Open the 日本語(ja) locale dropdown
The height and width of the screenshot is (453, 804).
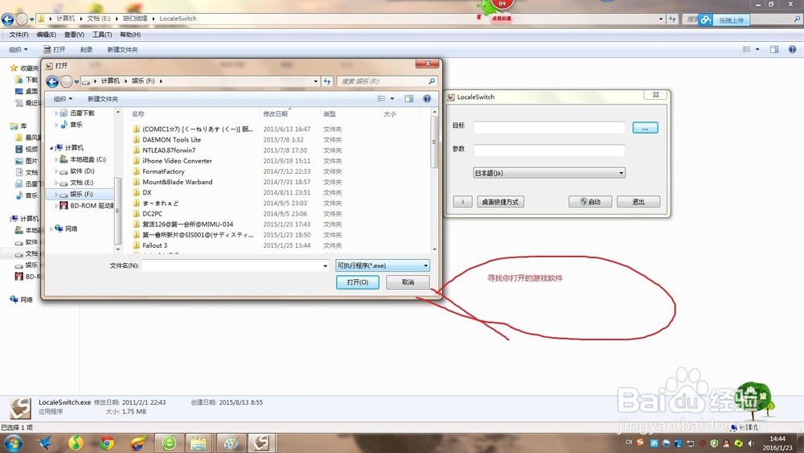pos(548,173)
